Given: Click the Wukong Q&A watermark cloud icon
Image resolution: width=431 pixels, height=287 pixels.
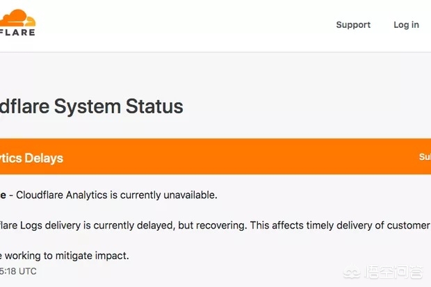Looking at the screenshot, I should coord(352,273).
